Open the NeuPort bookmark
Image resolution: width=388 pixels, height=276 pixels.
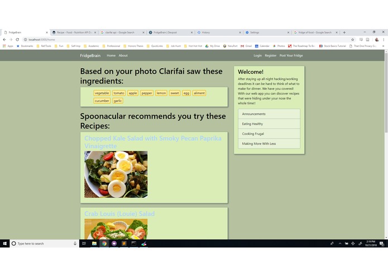pyautogui.click(x=231, y=46)
